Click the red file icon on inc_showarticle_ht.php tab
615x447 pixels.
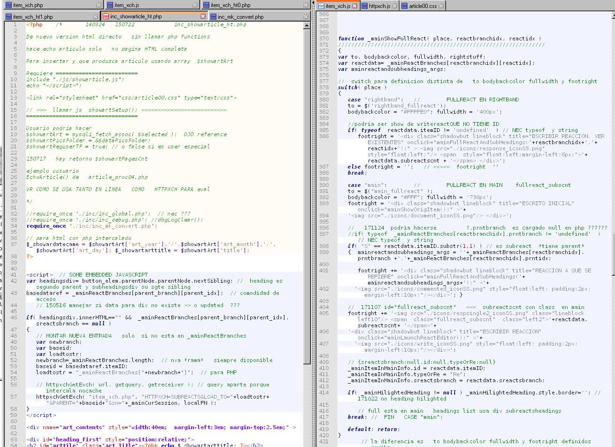pyautogui.click(x=106, y=16)
